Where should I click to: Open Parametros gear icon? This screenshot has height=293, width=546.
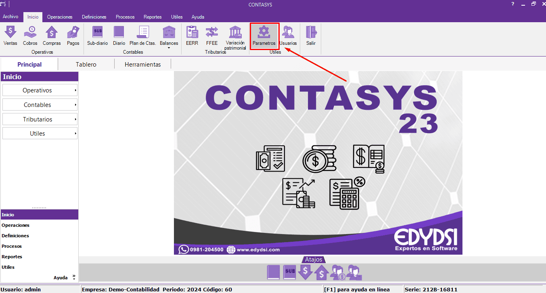coord(264,36)
